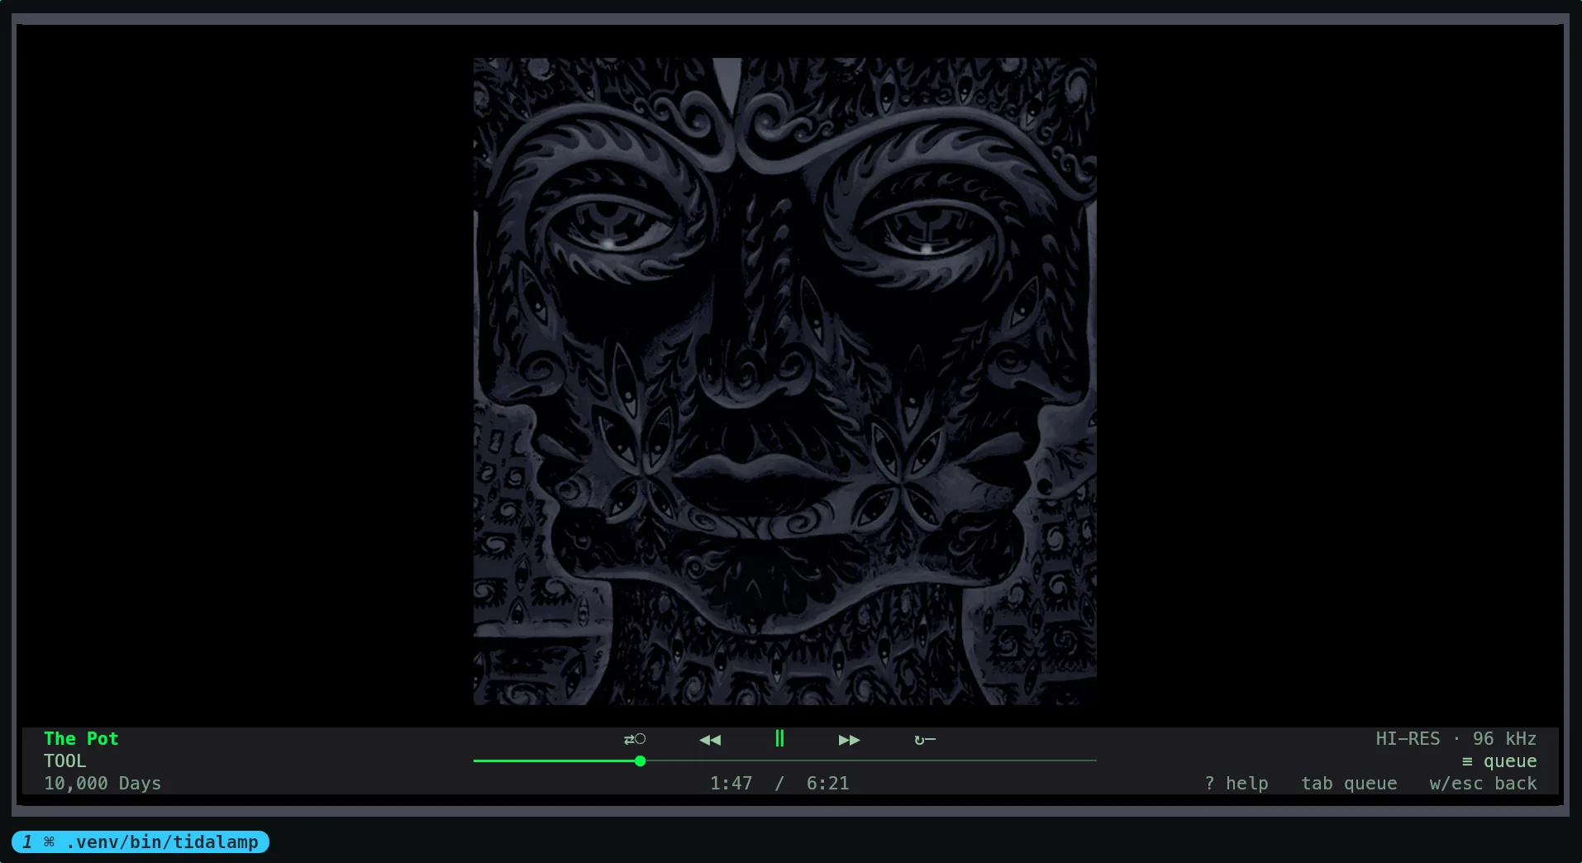
Task: Skip back to previous track
Action: [710, 740]
